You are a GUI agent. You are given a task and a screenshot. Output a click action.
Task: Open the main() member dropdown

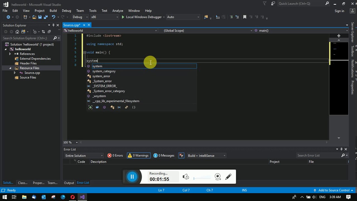(301, 30)
